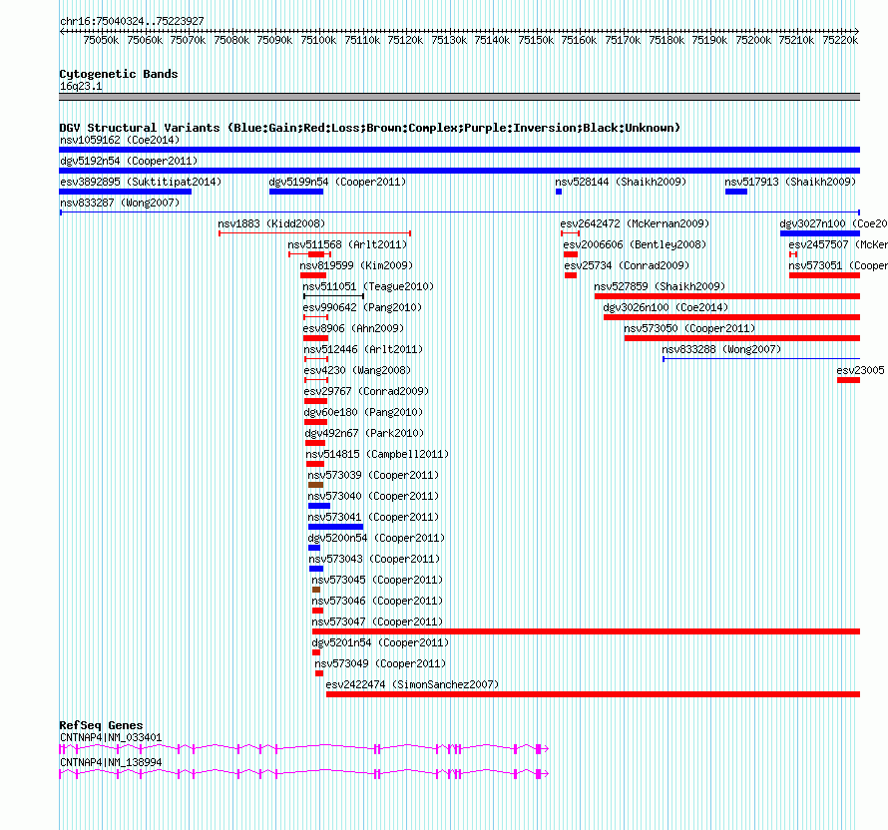Click the black bracket under nsv511051
The image size is (888, 830).
[x=333, y=296]
